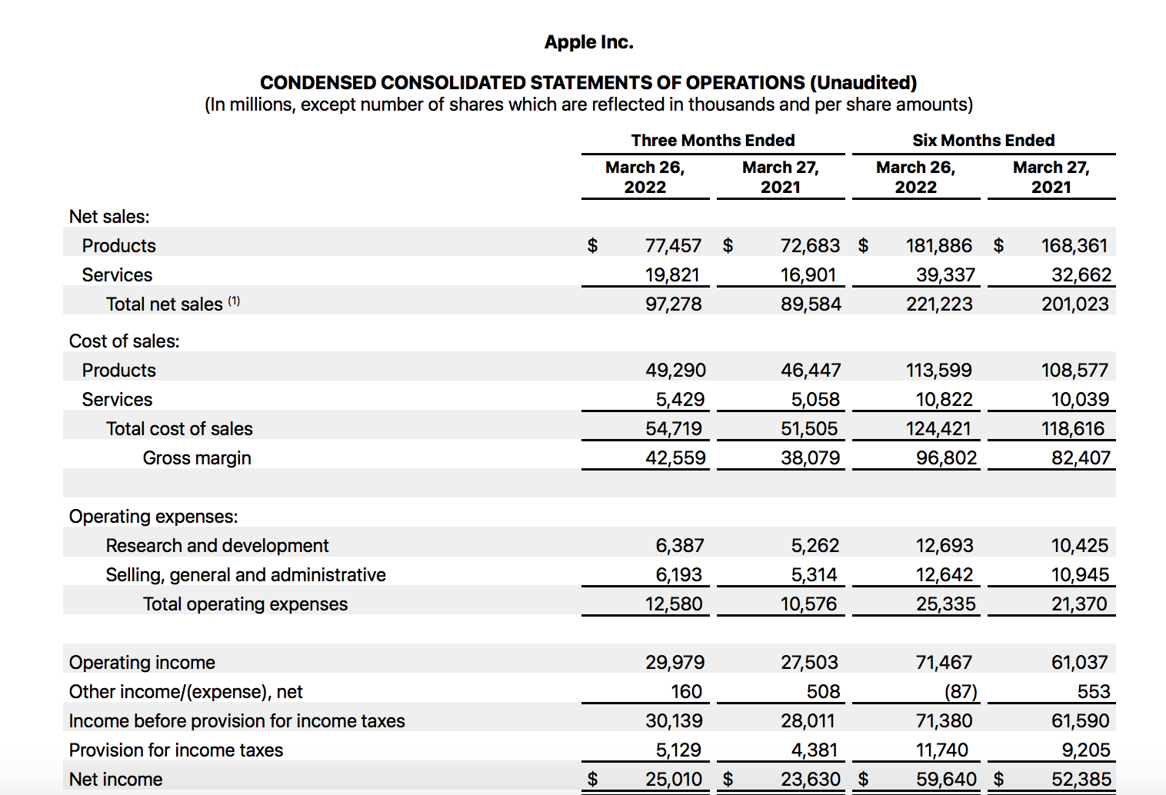Click the Products net sales value 181,886
Screen dimensions: 1166x795
click(939, 246)
